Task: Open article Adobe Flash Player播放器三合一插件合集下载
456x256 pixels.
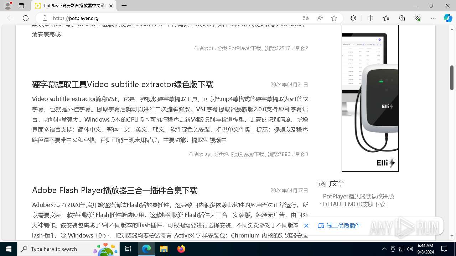Action: 115,191
